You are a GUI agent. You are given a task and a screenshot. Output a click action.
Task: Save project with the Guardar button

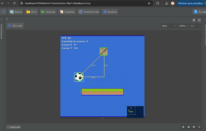(x=48, y=12)
